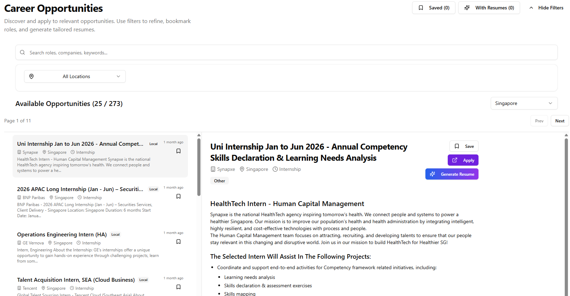The image size is (570, 296).
Task: Open the Singapore sort dropdown
Action: [x=524, y=103]
